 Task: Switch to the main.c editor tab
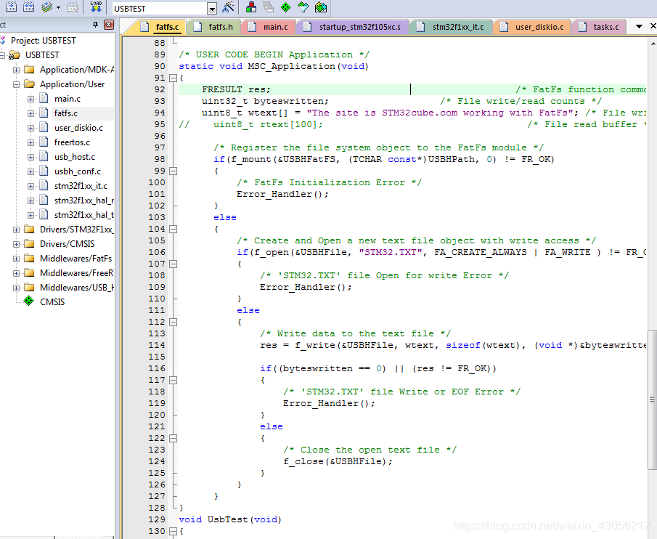click(269, 27)
